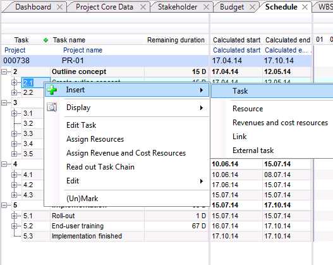Open the Edit submenu

point(127,181)
